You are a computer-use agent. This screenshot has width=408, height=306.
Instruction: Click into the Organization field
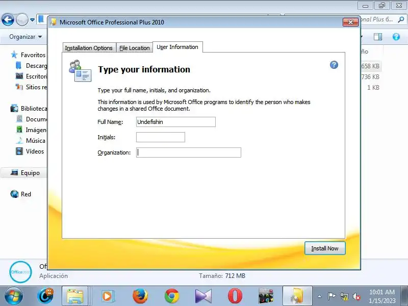pos(189,152)
